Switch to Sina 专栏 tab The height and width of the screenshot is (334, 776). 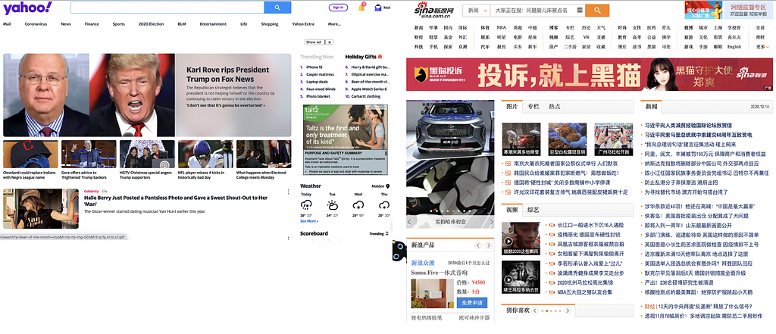pyautogui.click(x=533, y=107)
